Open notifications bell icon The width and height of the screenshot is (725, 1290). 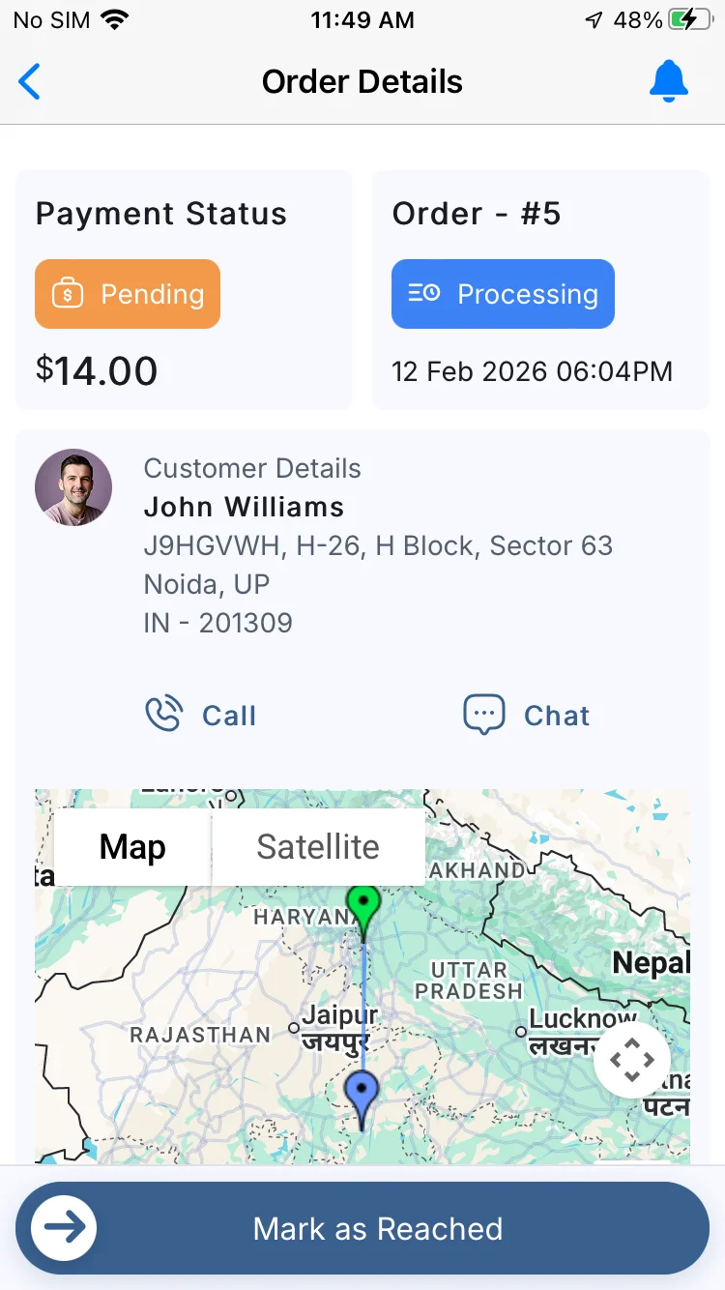(x=668, y=82)
